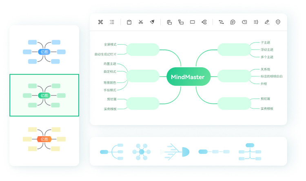306x181 pixels.
Task: Apply the radial bubble layout thumbnail
Action: 142,152
